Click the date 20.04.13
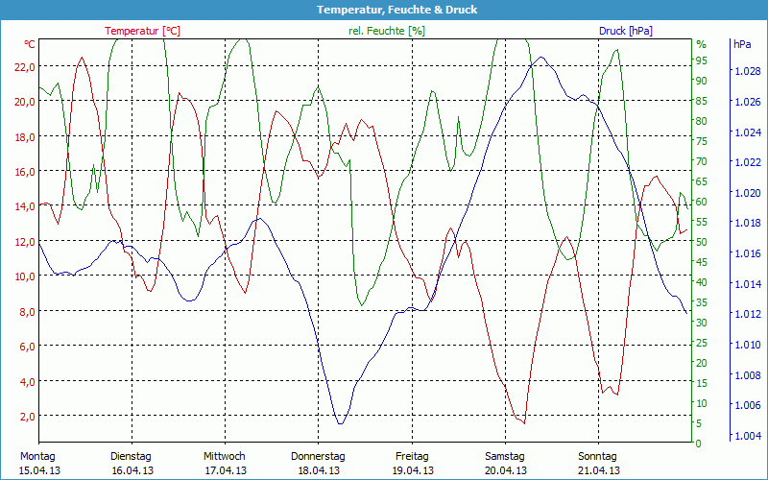The height and width of the screenshot is (480, 768). pos(506,471)
